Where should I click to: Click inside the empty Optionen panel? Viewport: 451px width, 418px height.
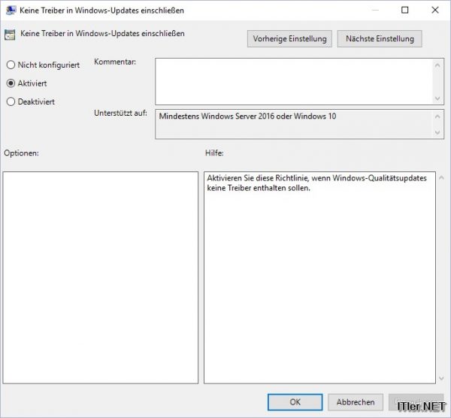coord(101,277)
